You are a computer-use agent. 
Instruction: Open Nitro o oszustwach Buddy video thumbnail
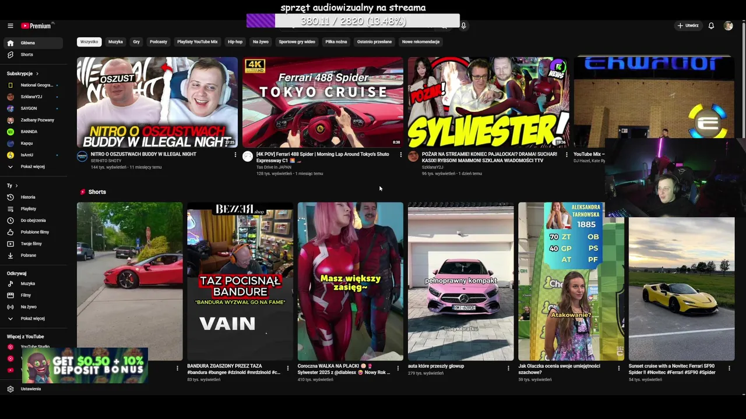tap(157, 102)
